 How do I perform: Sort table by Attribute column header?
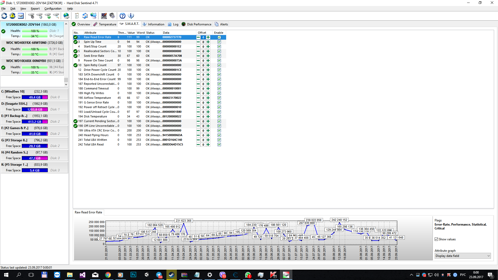(90, 33)
